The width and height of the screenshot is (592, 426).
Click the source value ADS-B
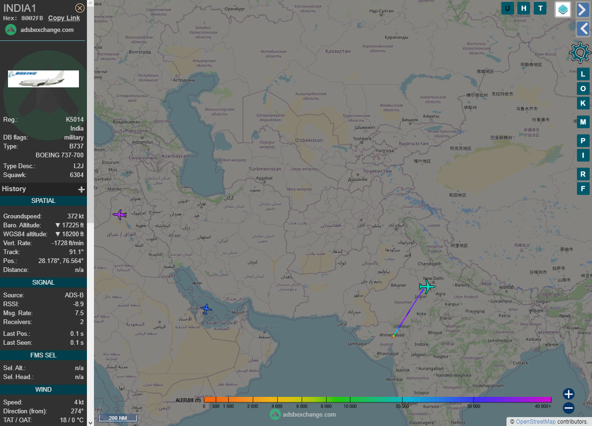pyautogui.click(x=74, y=295)
